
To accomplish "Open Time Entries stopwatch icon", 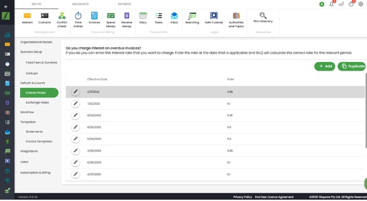I will click(78, 20).
